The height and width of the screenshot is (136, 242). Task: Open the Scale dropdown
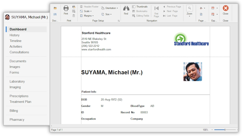[x=86, y=11]
